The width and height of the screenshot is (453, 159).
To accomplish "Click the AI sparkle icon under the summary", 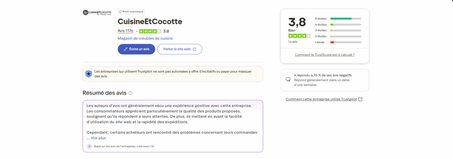I will point(89,146).
